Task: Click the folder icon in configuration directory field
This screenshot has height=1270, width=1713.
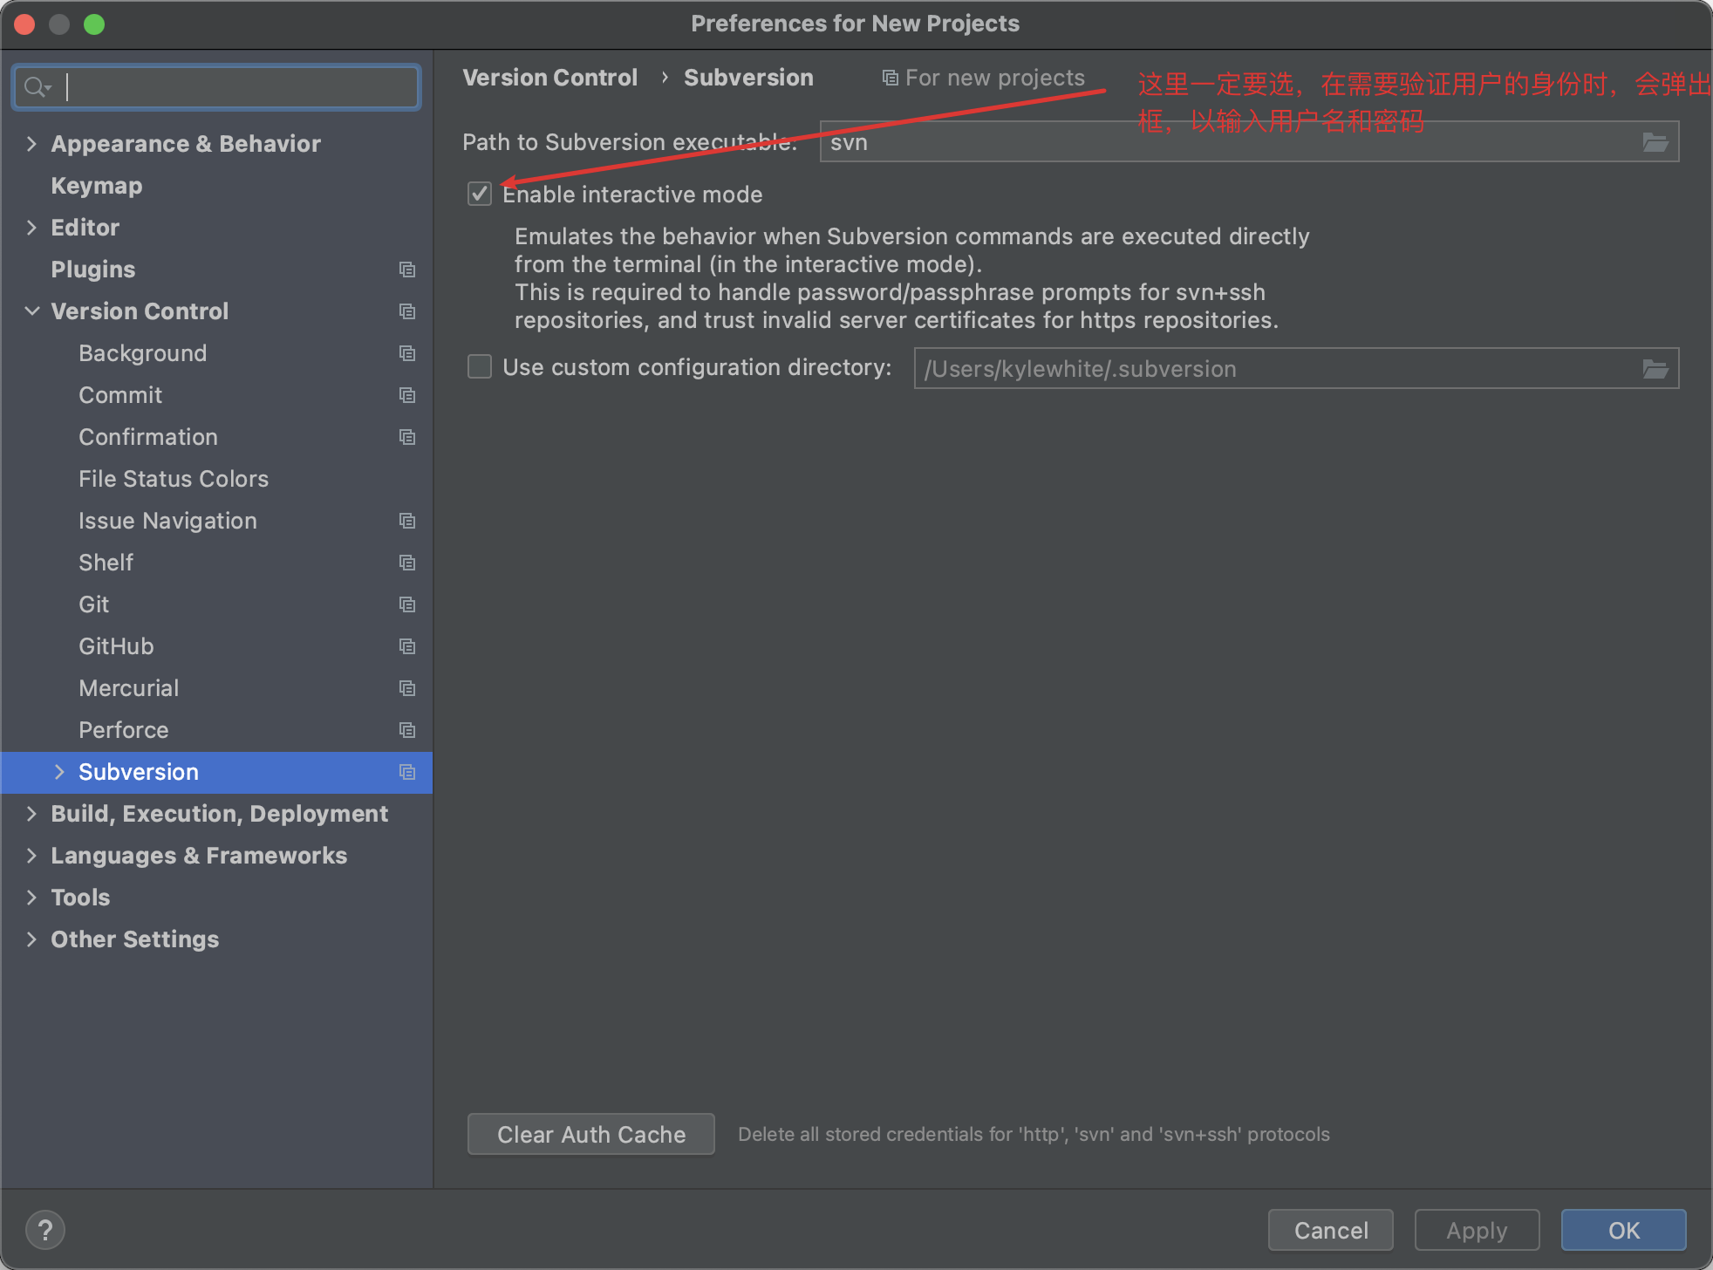Action: (1655, 369)
